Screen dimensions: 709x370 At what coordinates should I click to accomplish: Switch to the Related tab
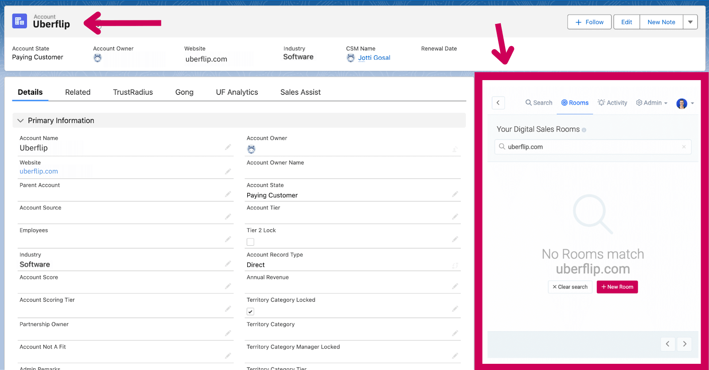tap(78, 92)
